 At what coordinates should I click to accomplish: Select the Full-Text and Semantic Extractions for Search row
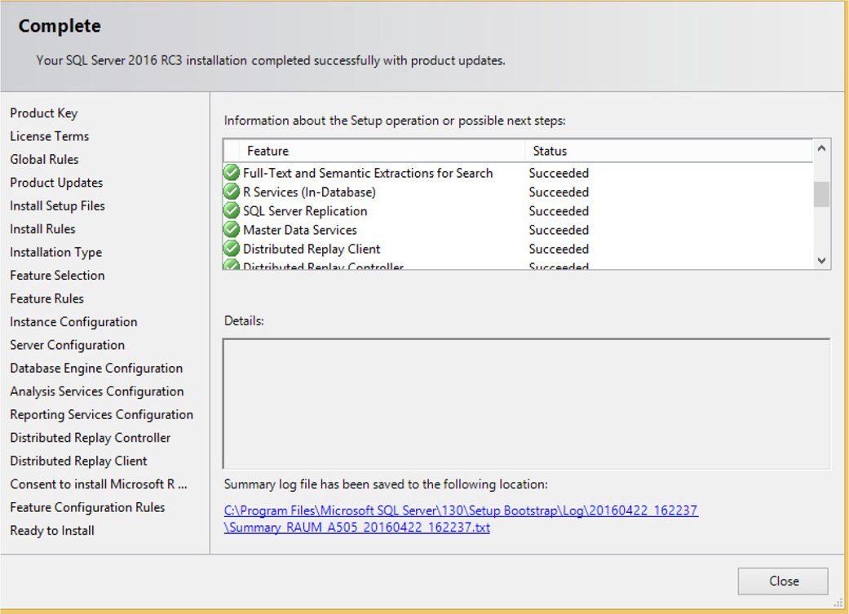pos(518,173)
